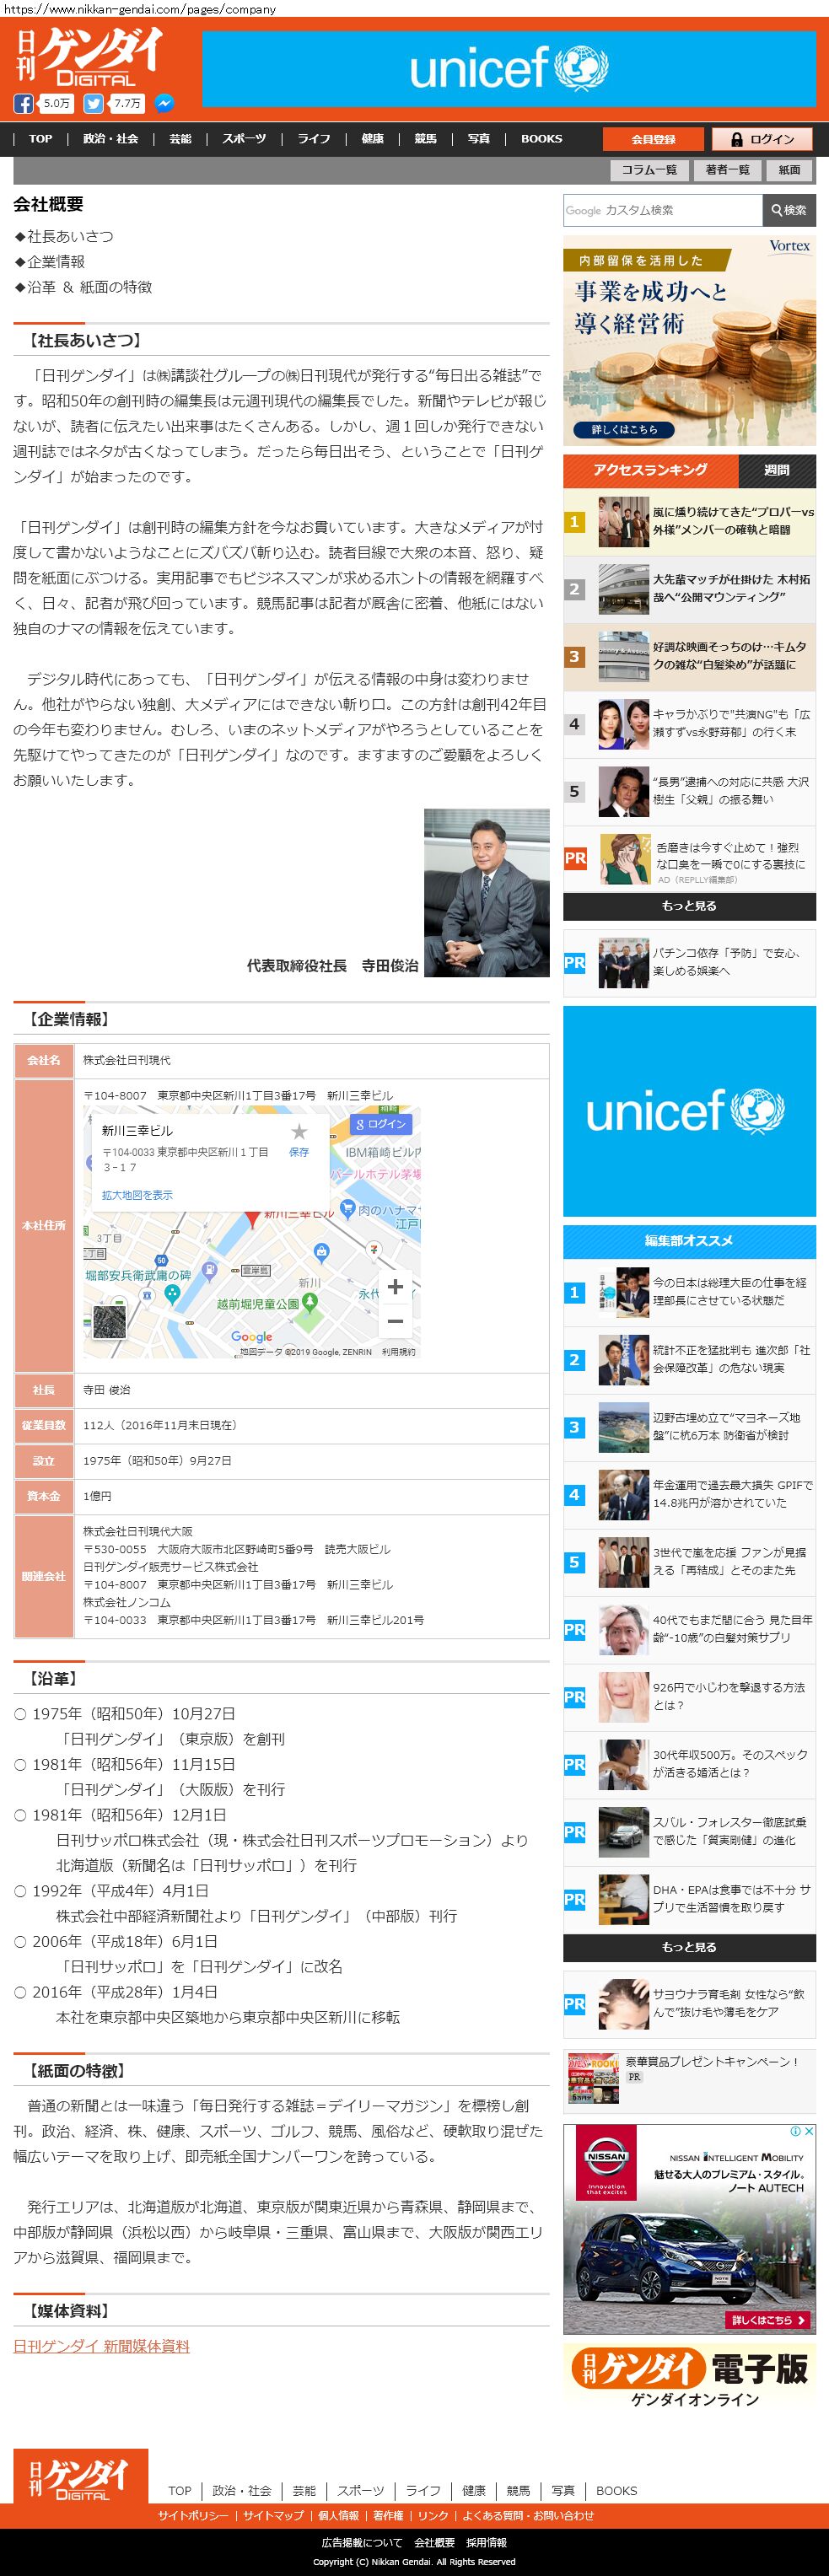
Task: Open 豪華賞品プレゼントキャンペーン PR link
Action: pos(712,2061)
